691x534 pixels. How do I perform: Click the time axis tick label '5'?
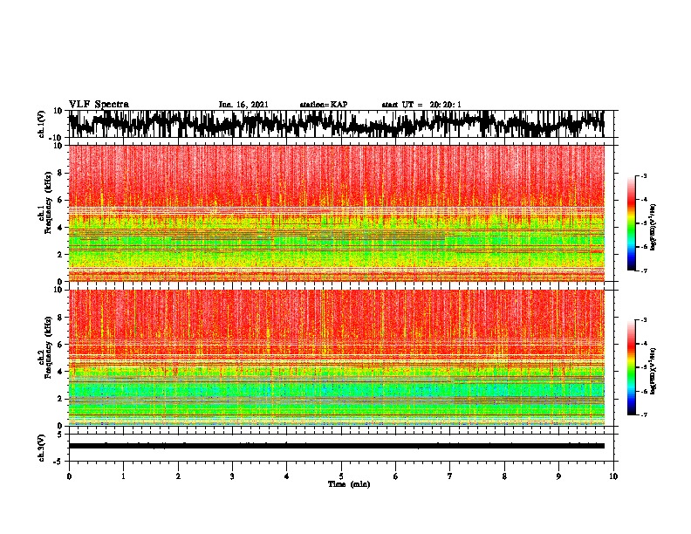[x=341, y=476]
